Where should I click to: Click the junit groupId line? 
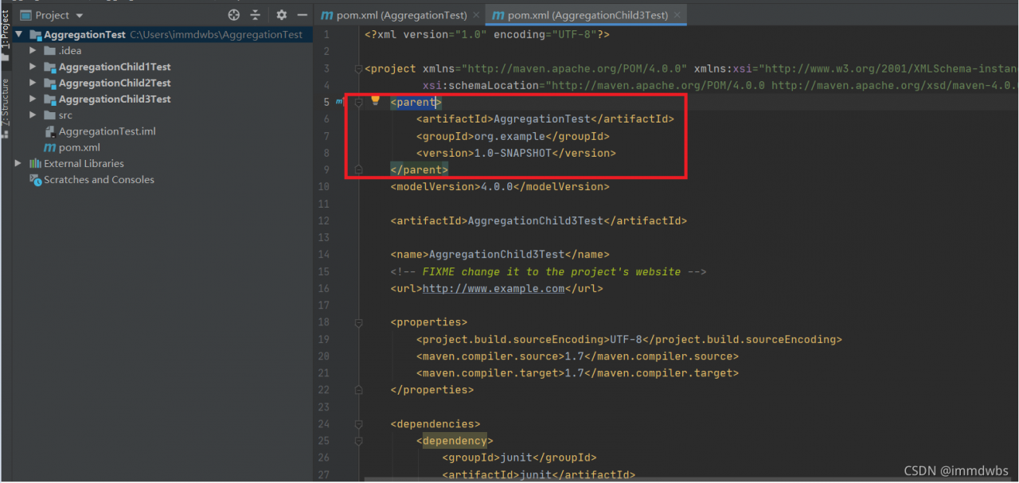[519, 458]
